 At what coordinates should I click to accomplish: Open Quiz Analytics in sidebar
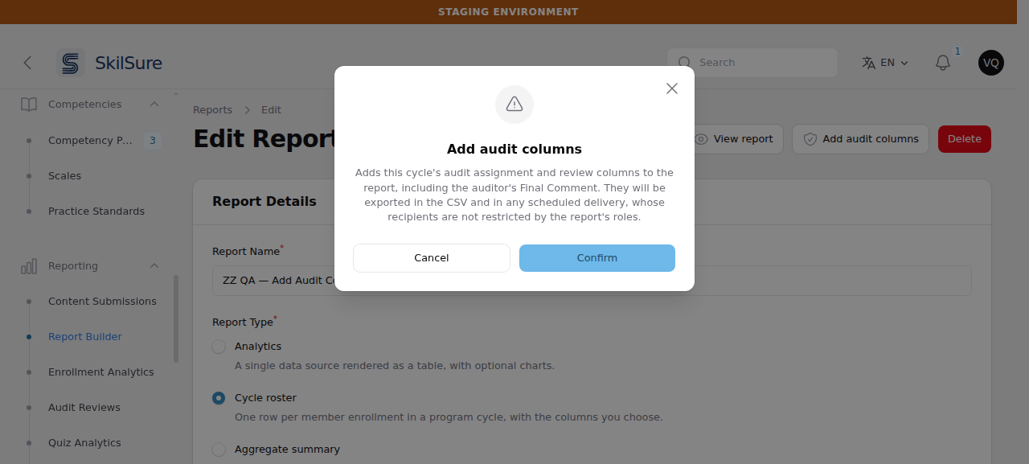click(84, 443)
